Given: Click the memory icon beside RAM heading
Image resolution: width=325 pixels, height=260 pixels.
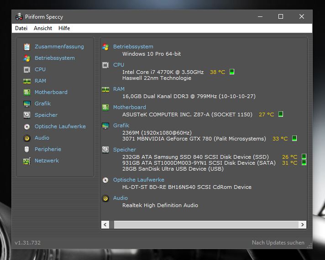Looking at the screenshot, I should click(x=105, y=89).
